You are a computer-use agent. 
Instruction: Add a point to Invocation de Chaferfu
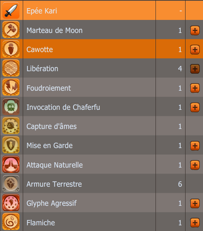[195, 107]
